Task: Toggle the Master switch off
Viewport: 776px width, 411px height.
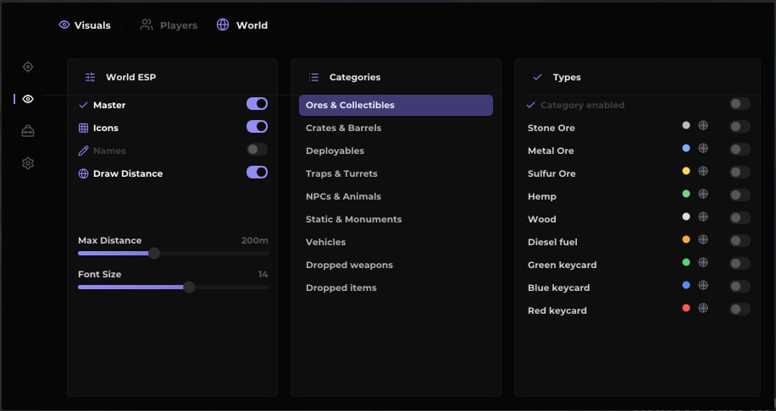Action: (257, 104)
